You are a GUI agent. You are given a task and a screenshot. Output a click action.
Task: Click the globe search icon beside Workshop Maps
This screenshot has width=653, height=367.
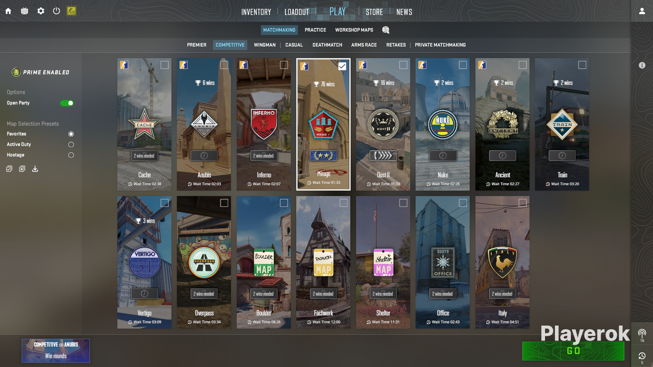point(386,30)
